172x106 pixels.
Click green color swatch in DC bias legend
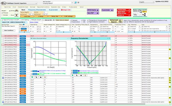click(x=38, y=74)
